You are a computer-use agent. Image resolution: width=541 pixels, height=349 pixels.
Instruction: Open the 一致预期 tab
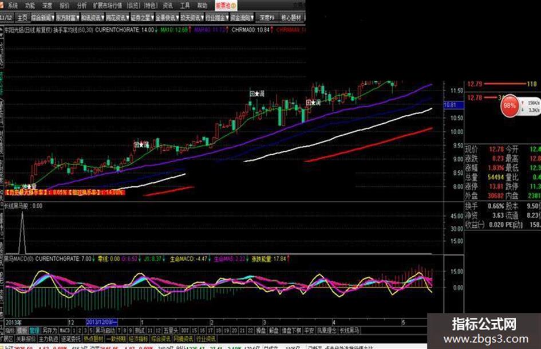pyautogui.click(x=116, y=339)
